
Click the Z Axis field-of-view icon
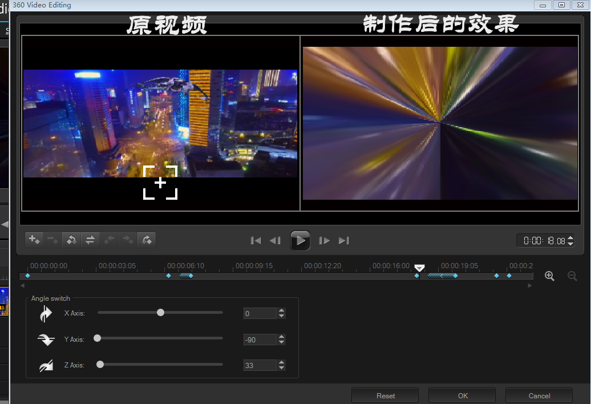click(x=46, y=366)
